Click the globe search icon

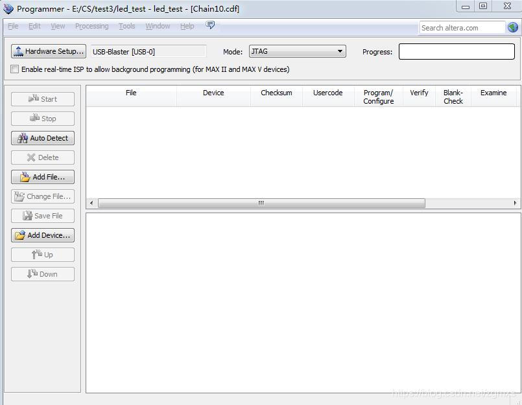[513, 27]
